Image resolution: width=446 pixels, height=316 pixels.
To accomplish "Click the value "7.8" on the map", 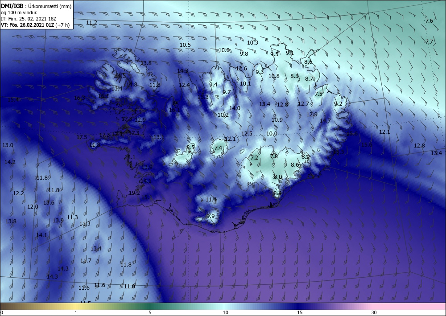I will [x=274, y=156].
